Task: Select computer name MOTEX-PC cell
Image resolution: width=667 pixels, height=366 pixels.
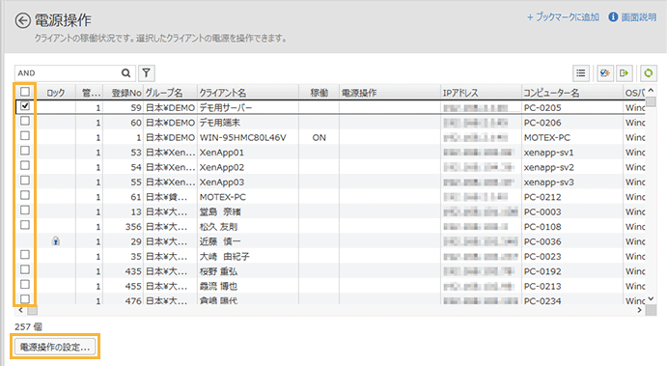Action: pos(572,137)
